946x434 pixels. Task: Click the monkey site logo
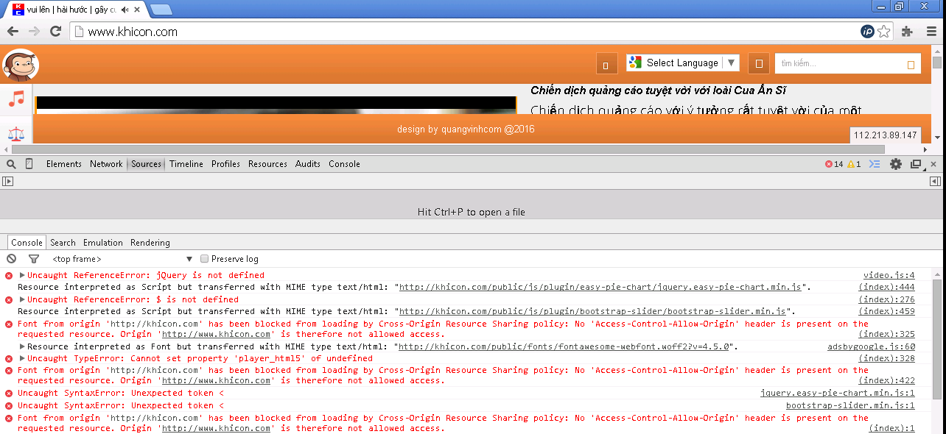point(20,65)
